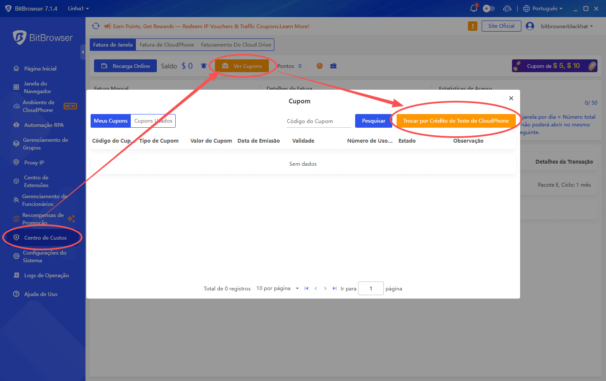Select the Fatura de CloudPhone tab
The image size is (606, 381).
tap(167, 44)
